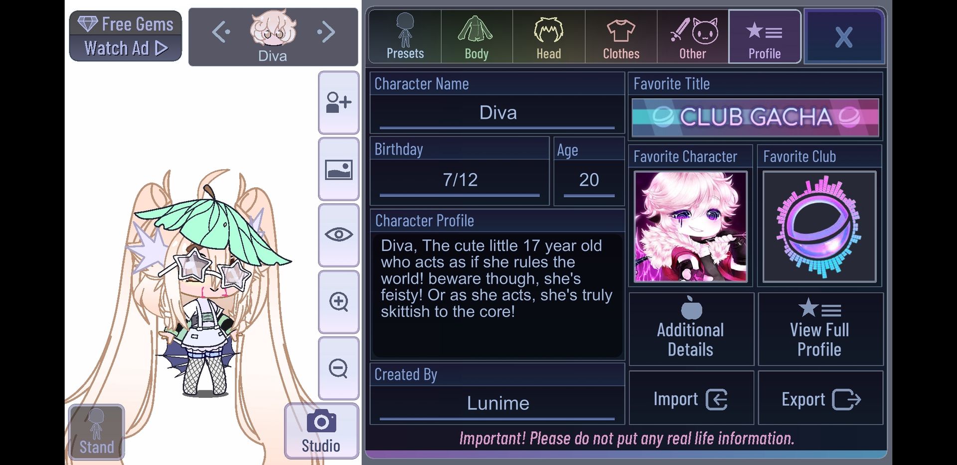Image resolution: width=957 pixels, height=465 pixels.
Task: Switch to previous character with left arrow
Action: (x=221, y=33)
